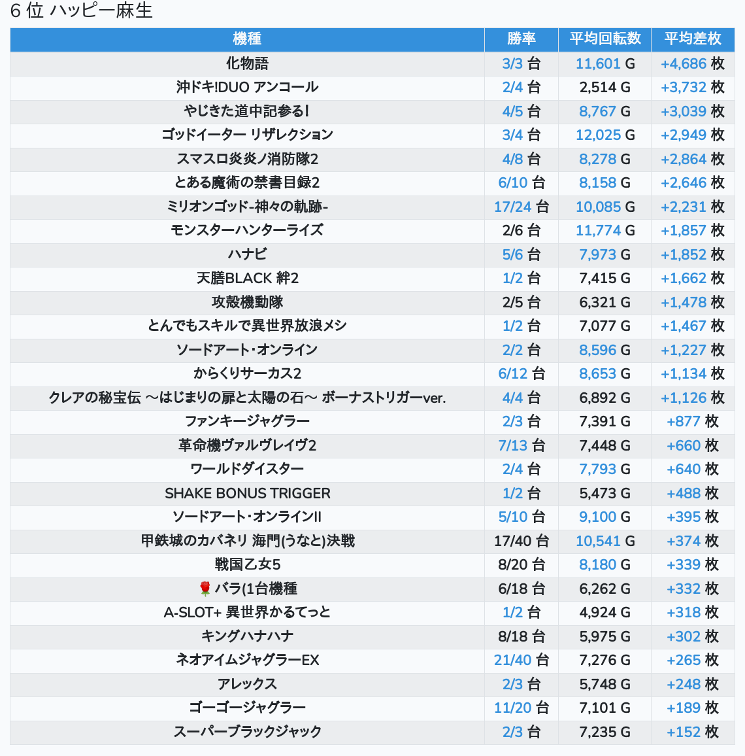
Task: Click the 機種 column header
Action: click(247, 39)
